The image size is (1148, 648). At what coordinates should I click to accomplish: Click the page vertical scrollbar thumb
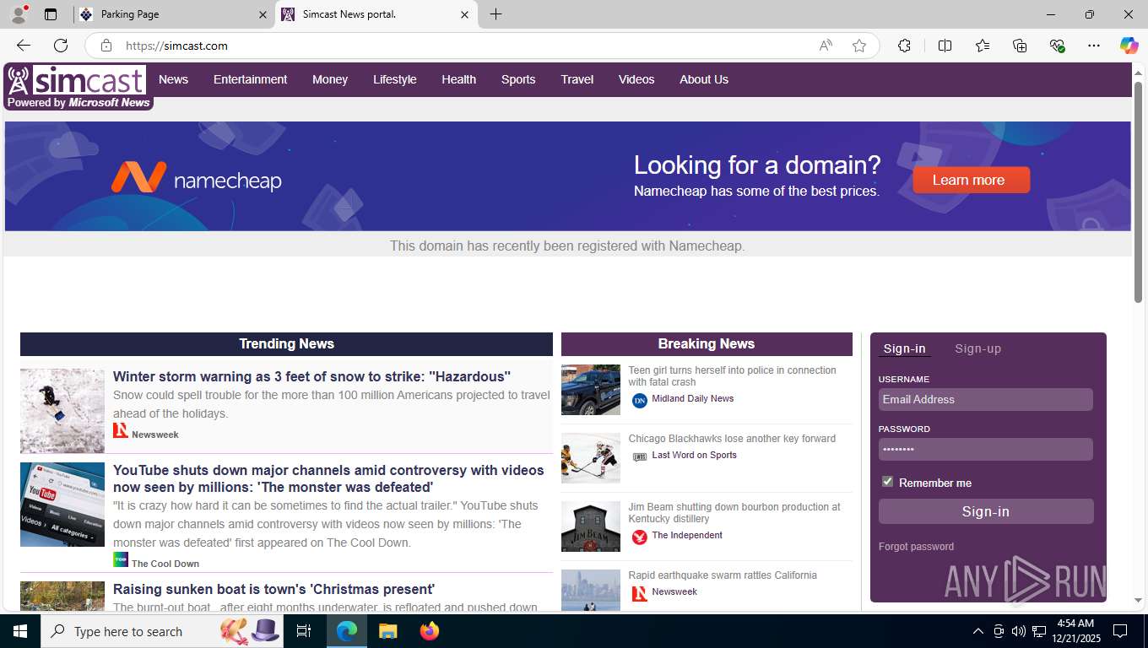point(1139,192)
